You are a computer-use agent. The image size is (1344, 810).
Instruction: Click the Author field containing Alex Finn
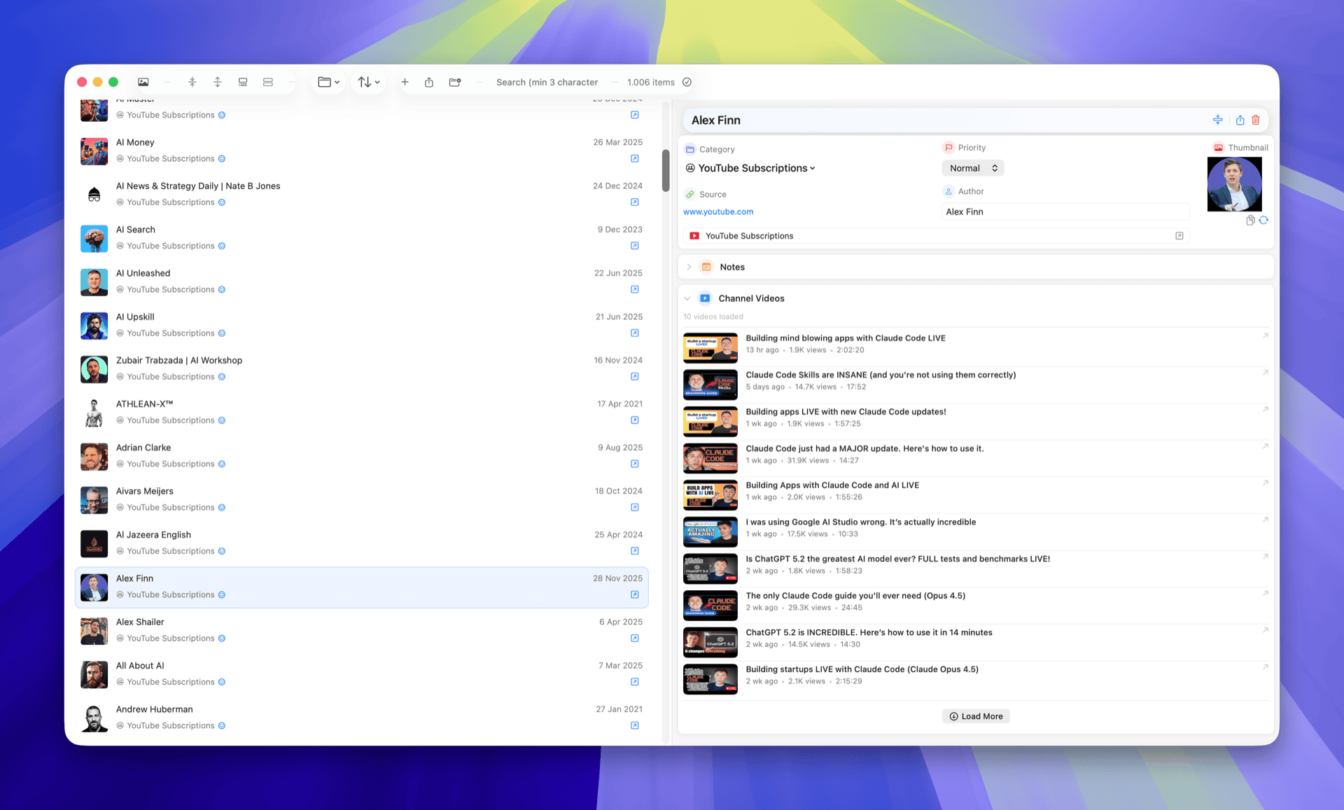pos(1064,211)
